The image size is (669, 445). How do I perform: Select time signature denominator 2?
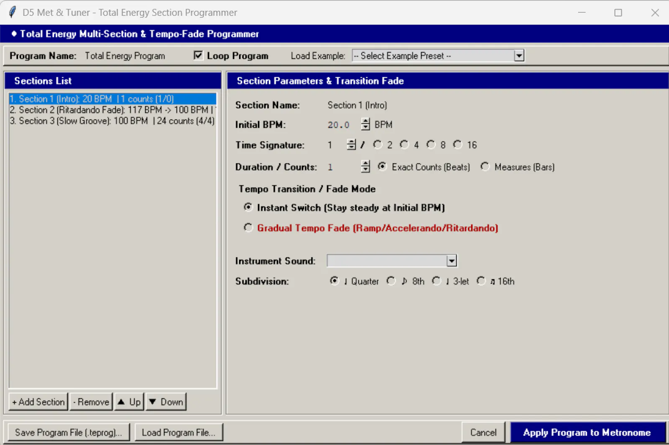point(382,145)
